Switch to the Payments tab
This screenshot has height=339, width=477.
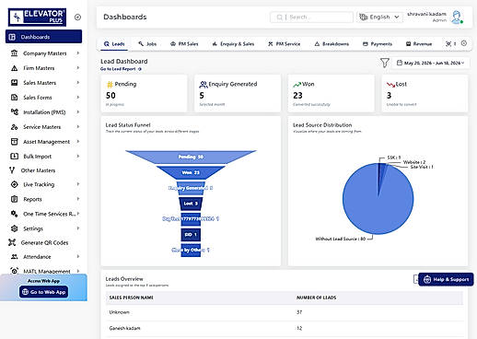(x=378, y=44)
